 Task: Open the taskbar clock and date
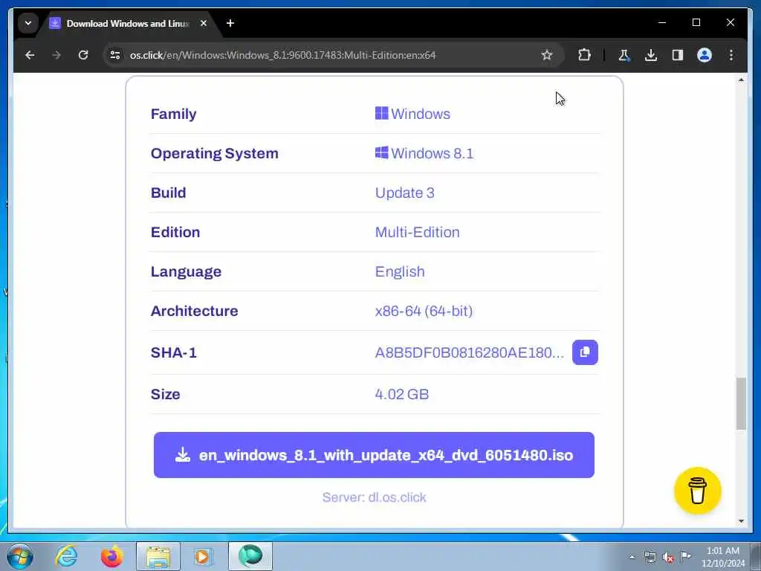click(x=722, y=557)
